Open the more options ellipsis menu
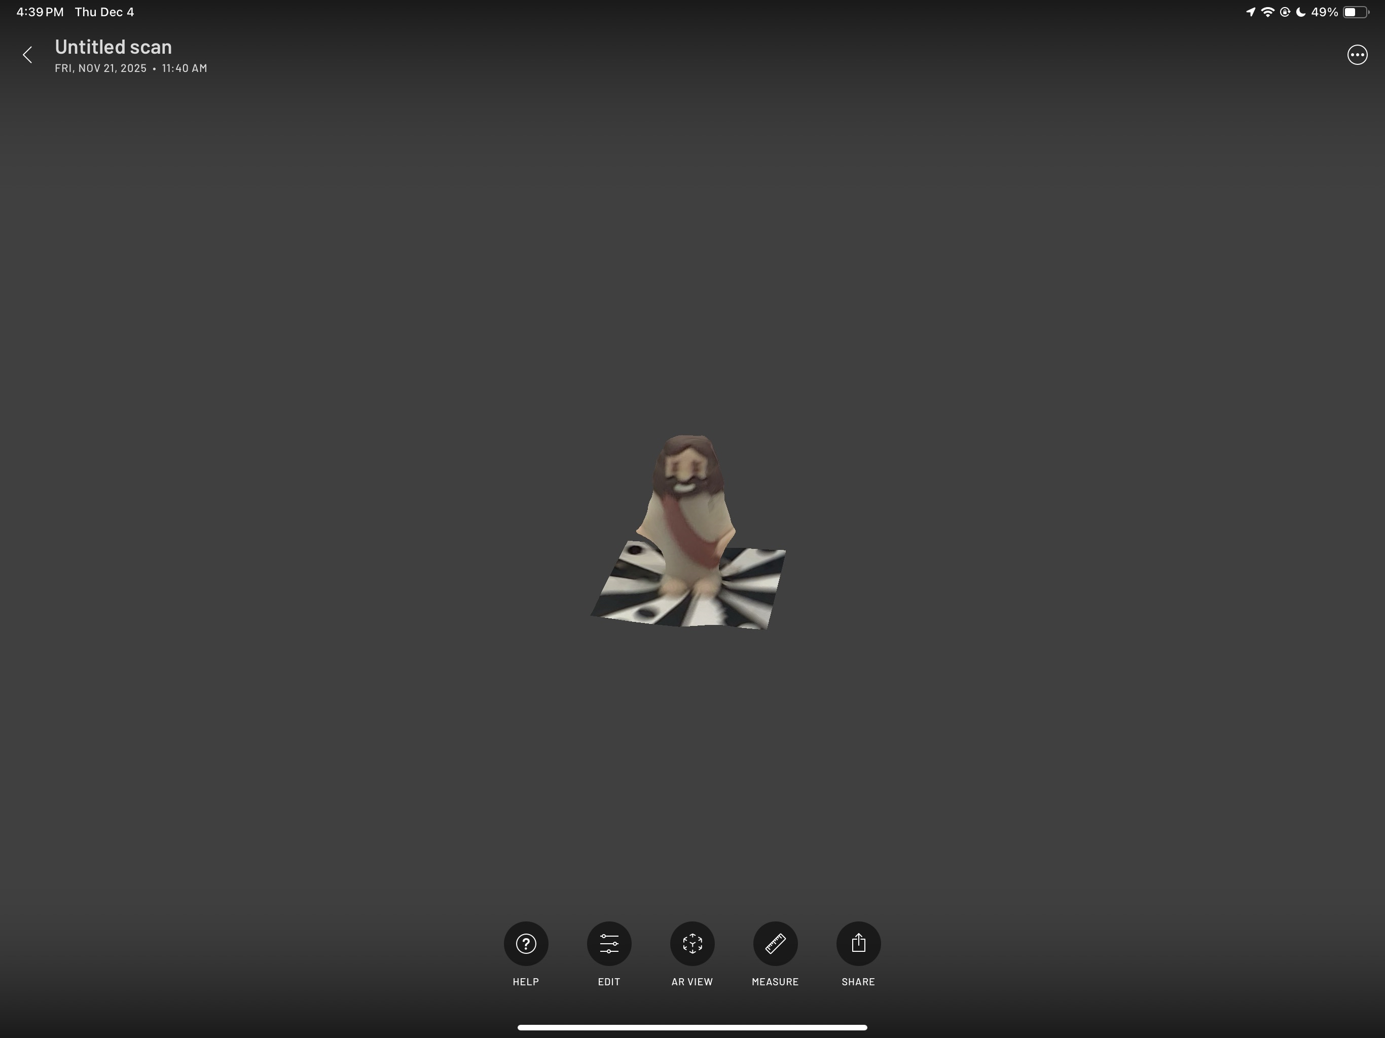Image resolution: width=1385 pixels, height=1038 pixels. 1357,54
